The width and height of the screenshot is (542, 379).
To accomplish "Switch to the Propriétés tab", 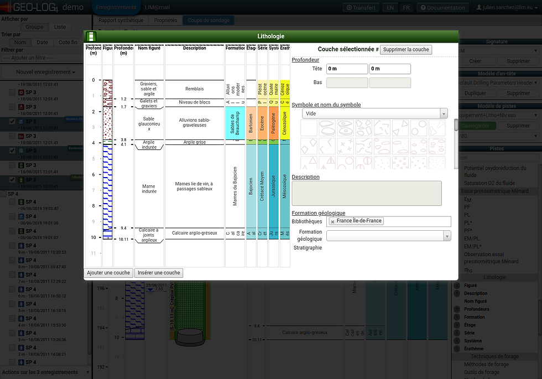I will click(x=165, y=20).
